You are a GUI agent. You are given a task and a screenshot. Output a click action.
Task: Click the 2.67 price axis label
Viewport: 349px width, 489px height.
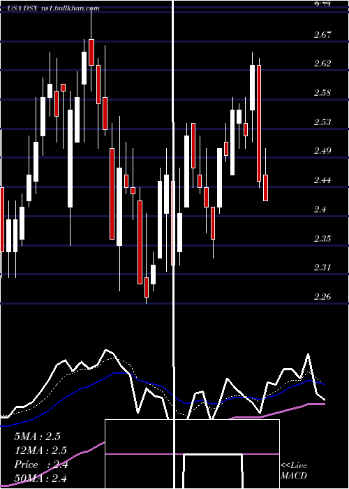click(x=322, y=34)
